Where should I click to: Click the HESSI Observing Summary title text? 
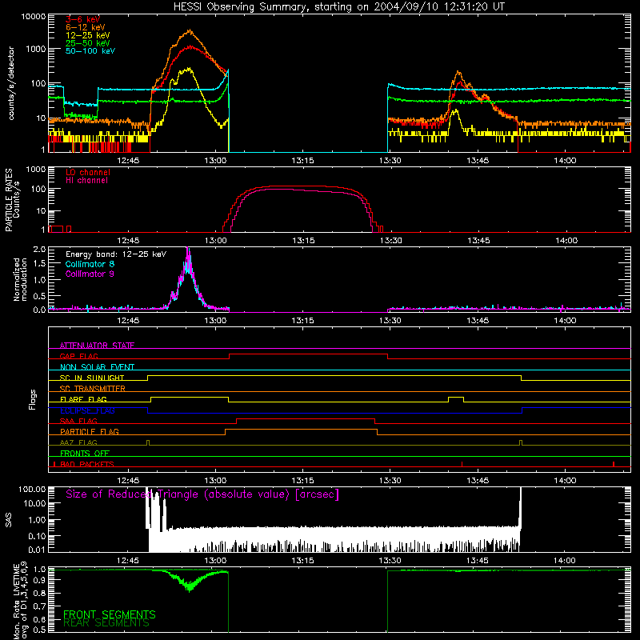pyautogui.click(x=339, y=7)
